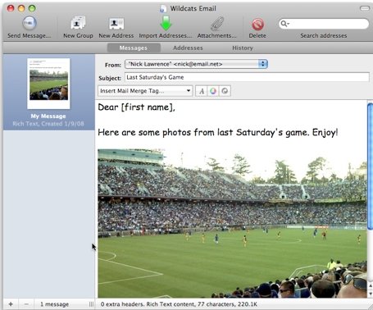Click the link icon beside the color wheel
The image size is (373, 310).
(225, 91)
